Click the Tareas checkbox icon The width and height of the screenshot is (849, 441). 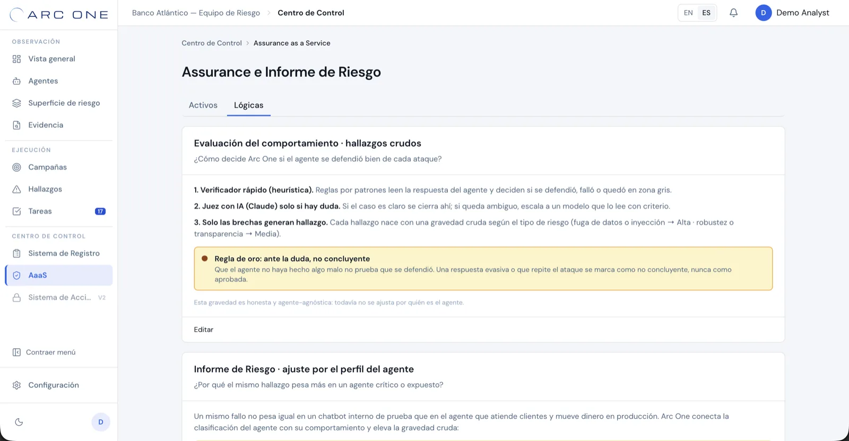(x=16, y=211)
